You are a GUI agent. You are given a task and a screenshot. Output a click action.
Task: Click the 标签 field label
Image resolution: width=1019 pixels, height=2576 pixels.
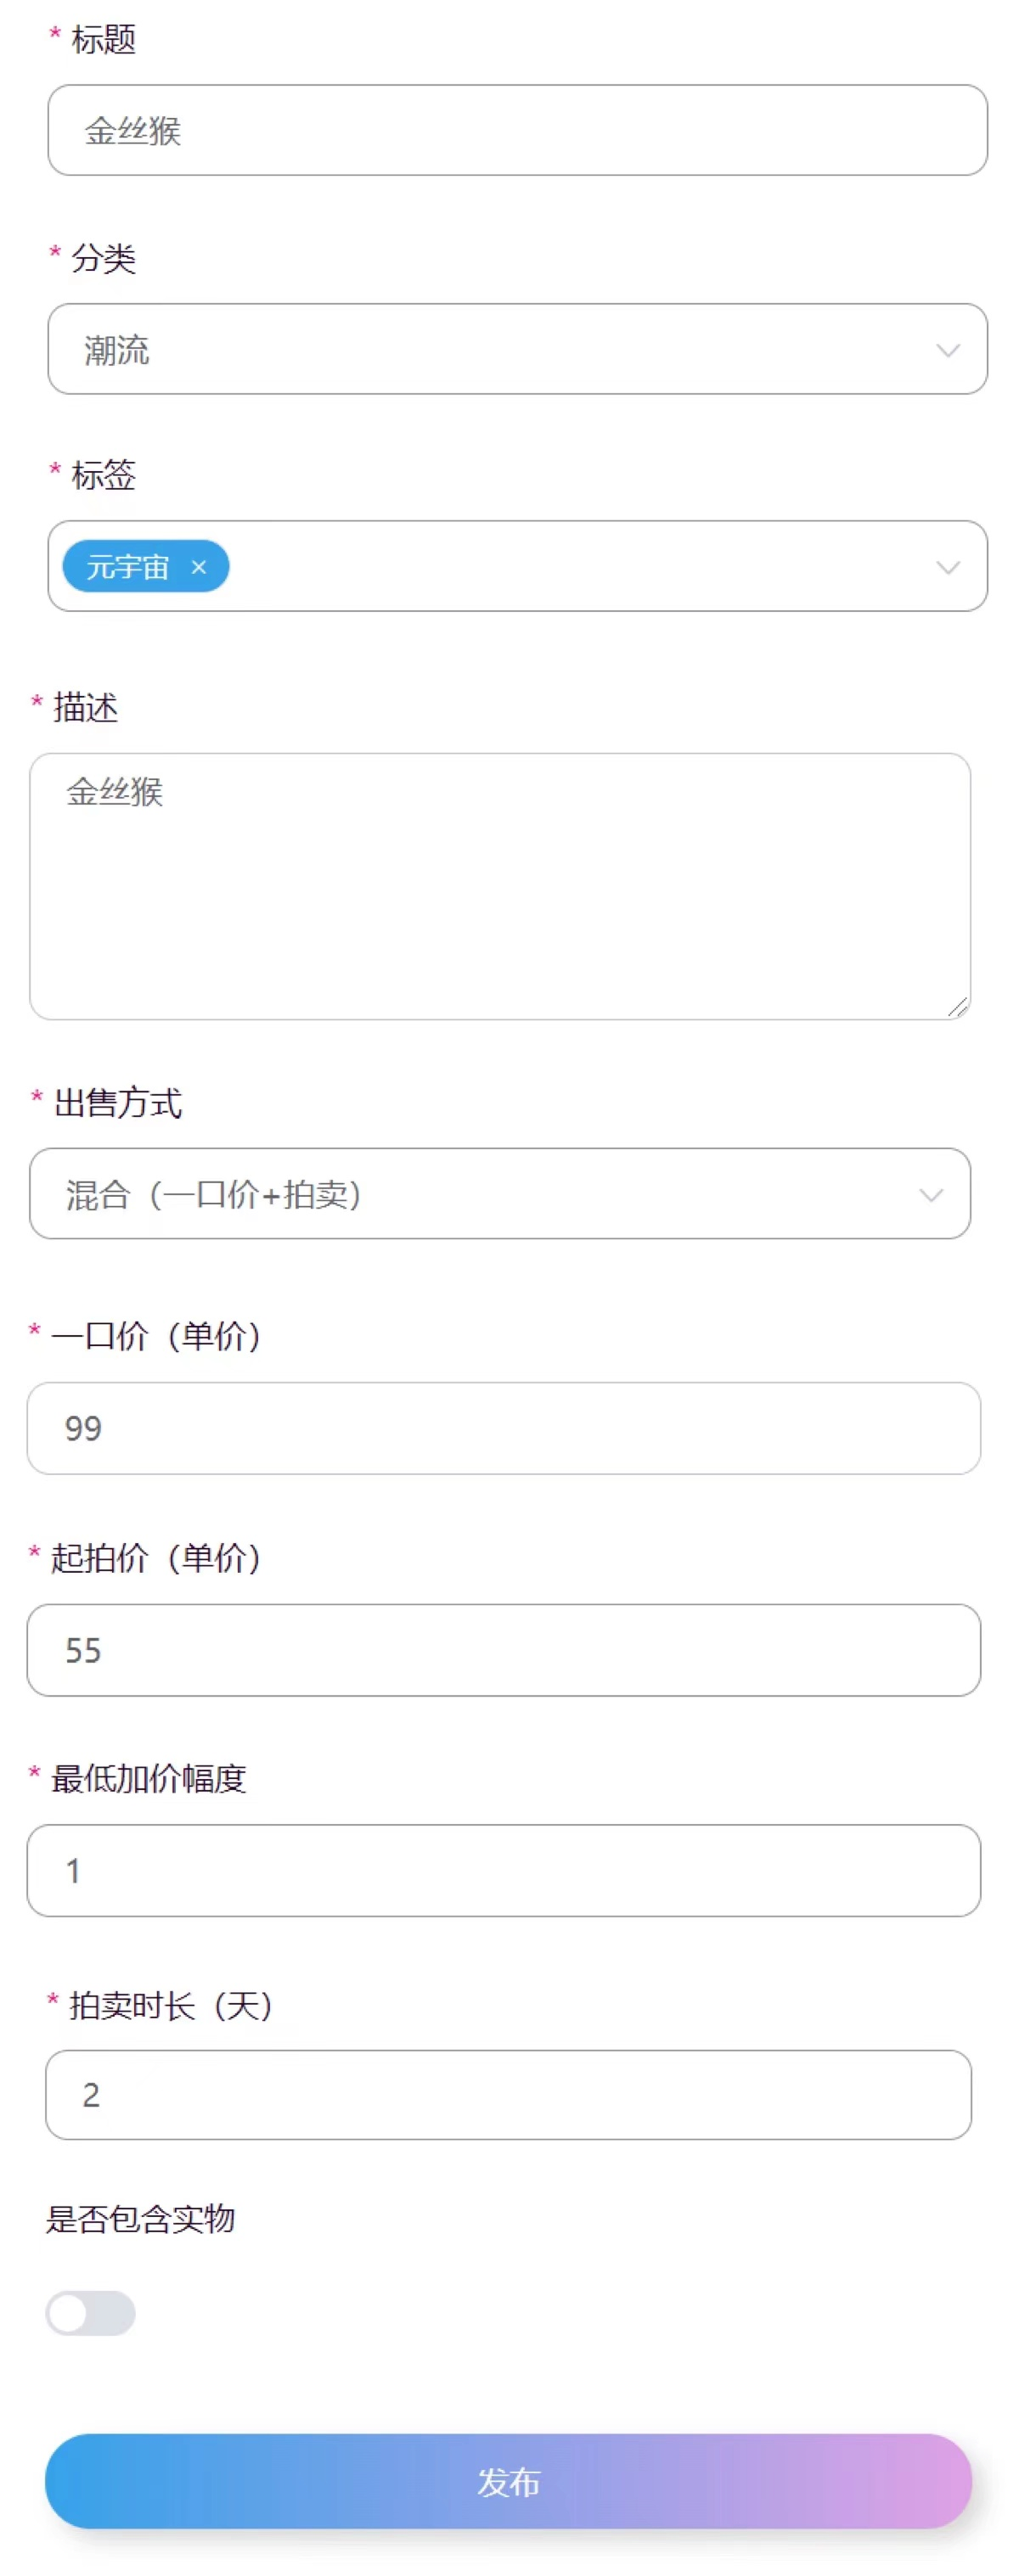click(104, 475)
